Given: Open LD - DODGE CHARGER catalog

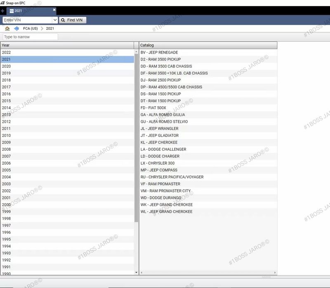Looking at the screenshot, I should tap(208, 156).
